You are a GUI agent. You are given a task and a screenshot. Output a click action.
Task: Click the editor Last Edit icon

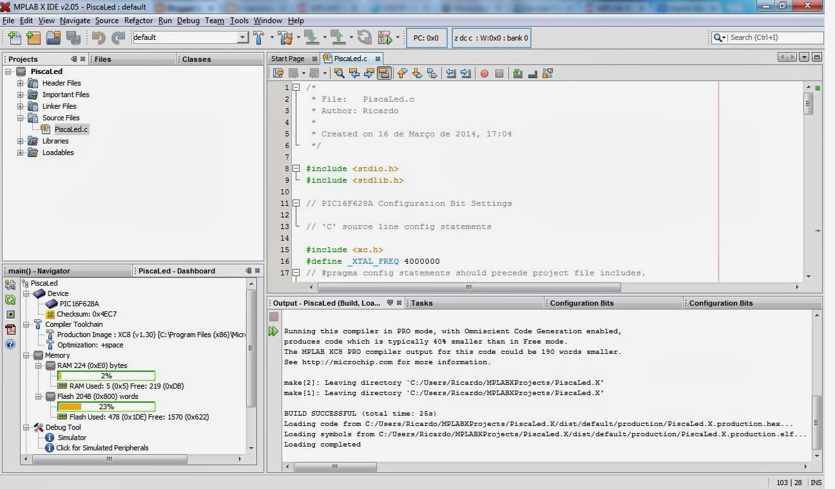278,73
